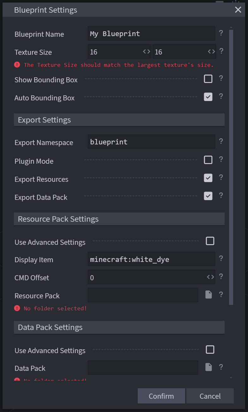Open help for Show Bounding Box

(221, 78)
